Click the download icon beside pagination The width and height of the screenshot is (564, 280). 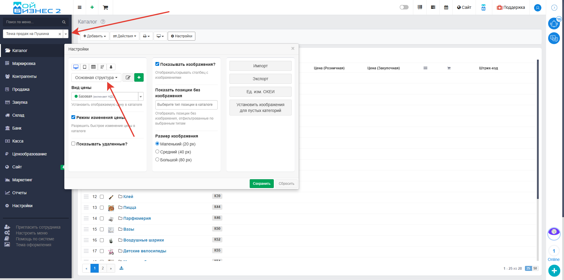[121, 268]
